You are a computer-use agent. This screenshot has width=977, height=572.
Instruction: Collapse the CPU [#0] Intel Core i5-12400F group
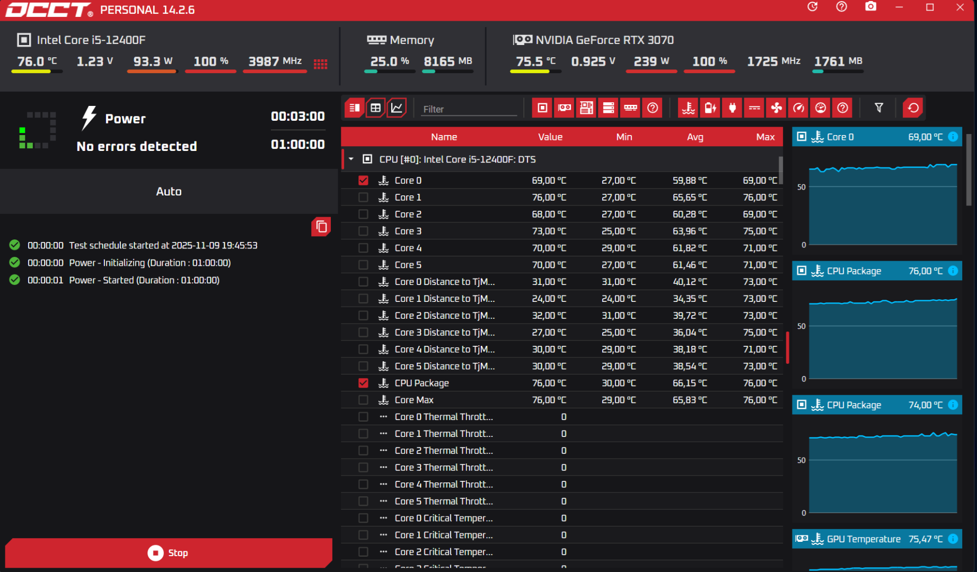pos(351,159)
